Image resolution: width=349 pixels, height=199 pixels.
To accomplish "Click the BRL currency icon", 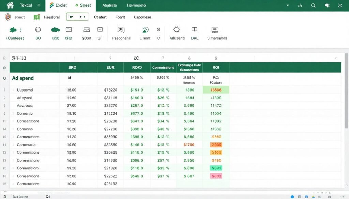I will (x=194, y=30).
